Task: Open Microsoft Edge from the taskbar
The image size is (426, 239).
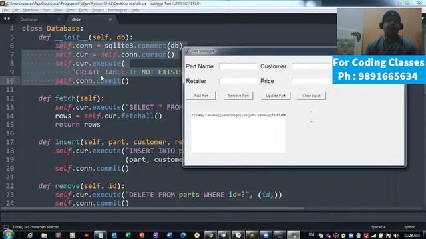Action: (184, 235)
